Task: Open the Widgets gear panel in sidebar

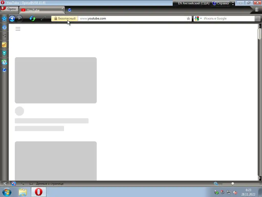Action: (x=4, y=27)
